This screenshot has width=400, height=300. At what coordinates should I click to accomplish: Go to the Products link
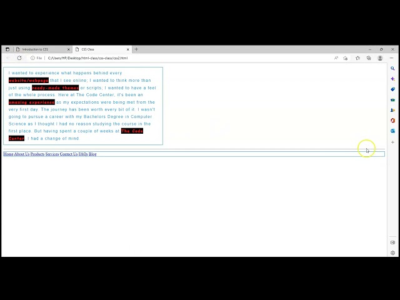37,154
